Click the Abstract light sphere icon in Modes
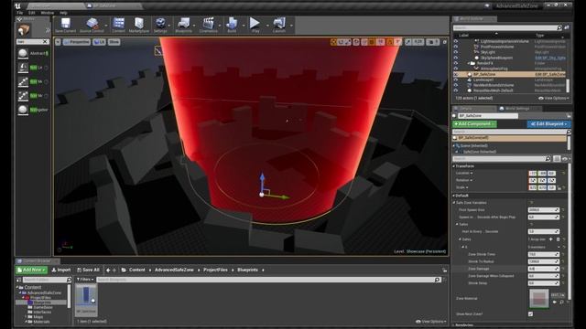Viewport: 586px width, 329px height. [x=23, y=53]
